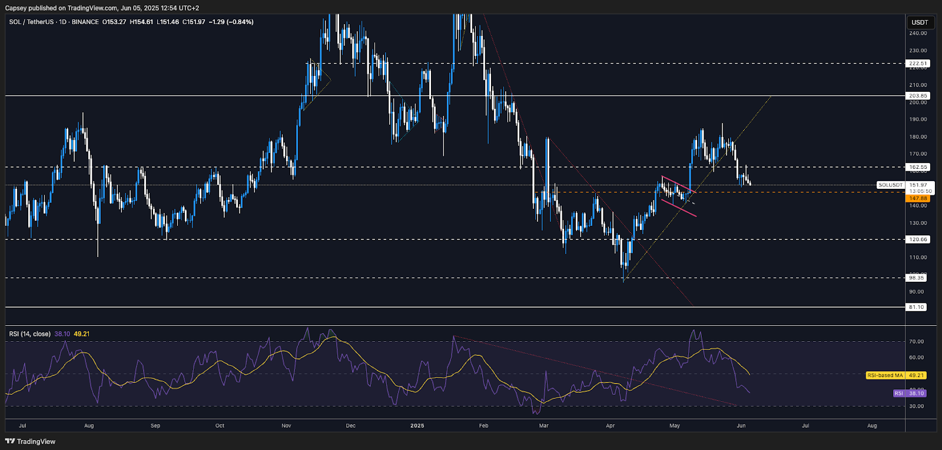The width and height of the screenshot is (942, 450).
Task: Click the 70.00 tick on RSI axis
Action: point(916,342)
